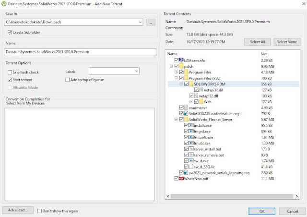This screenshot has width=307, height=217.
Task: Collapse the SolidWorks_Flexnet_Server node
Action: pyautogui.click(x=176, y=120)
